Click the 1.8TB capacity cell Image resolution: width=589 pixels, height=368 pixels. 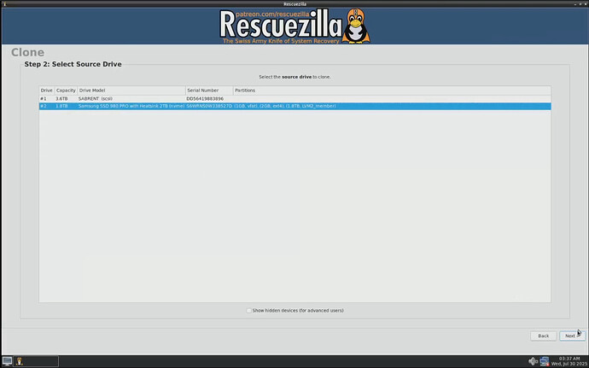(61, 106)
